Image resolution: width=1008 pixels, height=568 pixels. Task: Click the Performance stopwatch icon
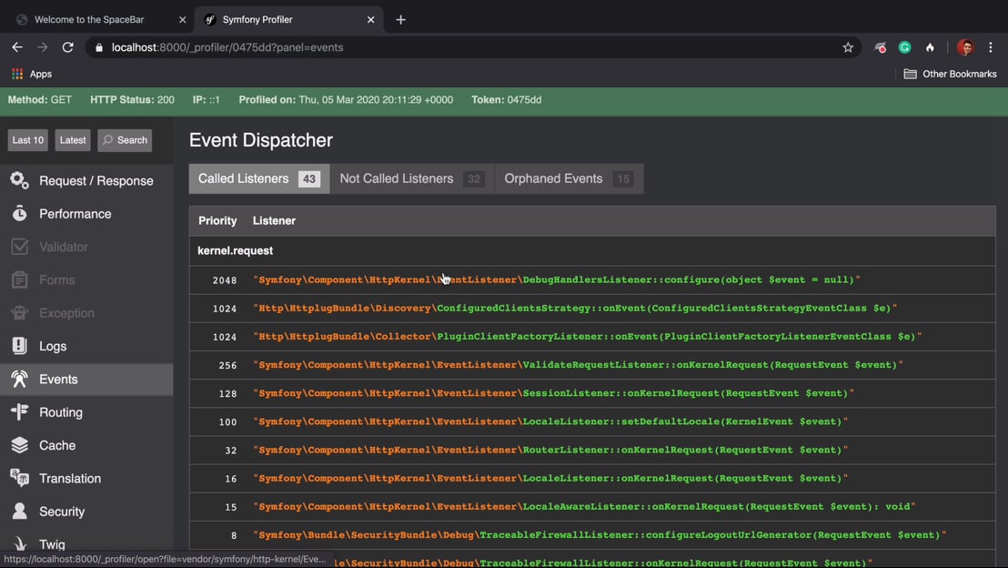[19, 214]
